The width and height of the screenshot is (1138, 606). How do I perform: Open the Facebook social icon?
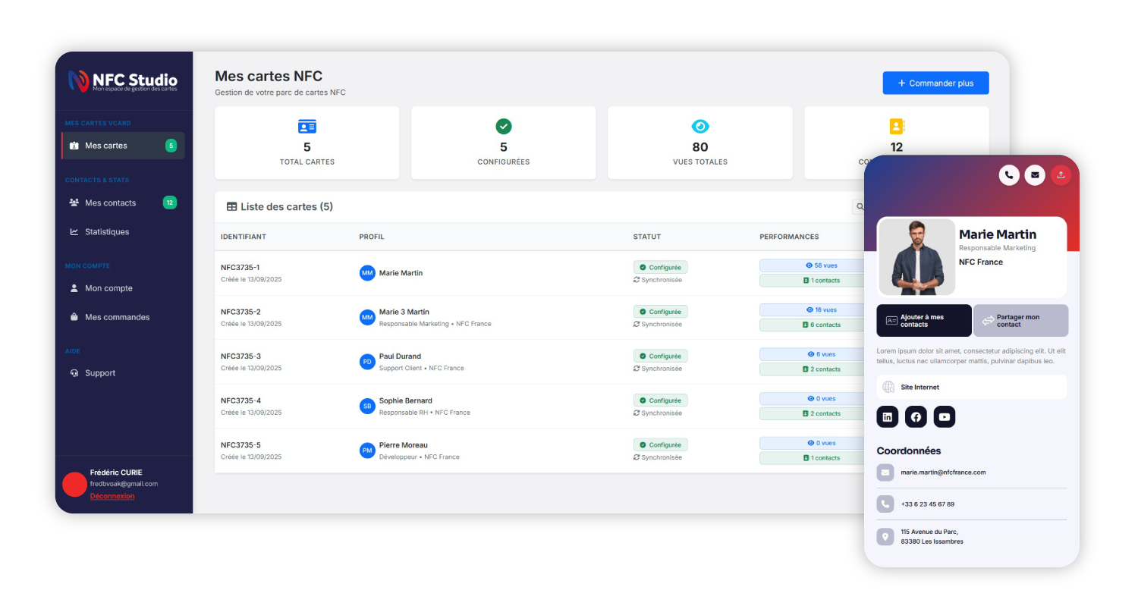click(x=916, y=417)
